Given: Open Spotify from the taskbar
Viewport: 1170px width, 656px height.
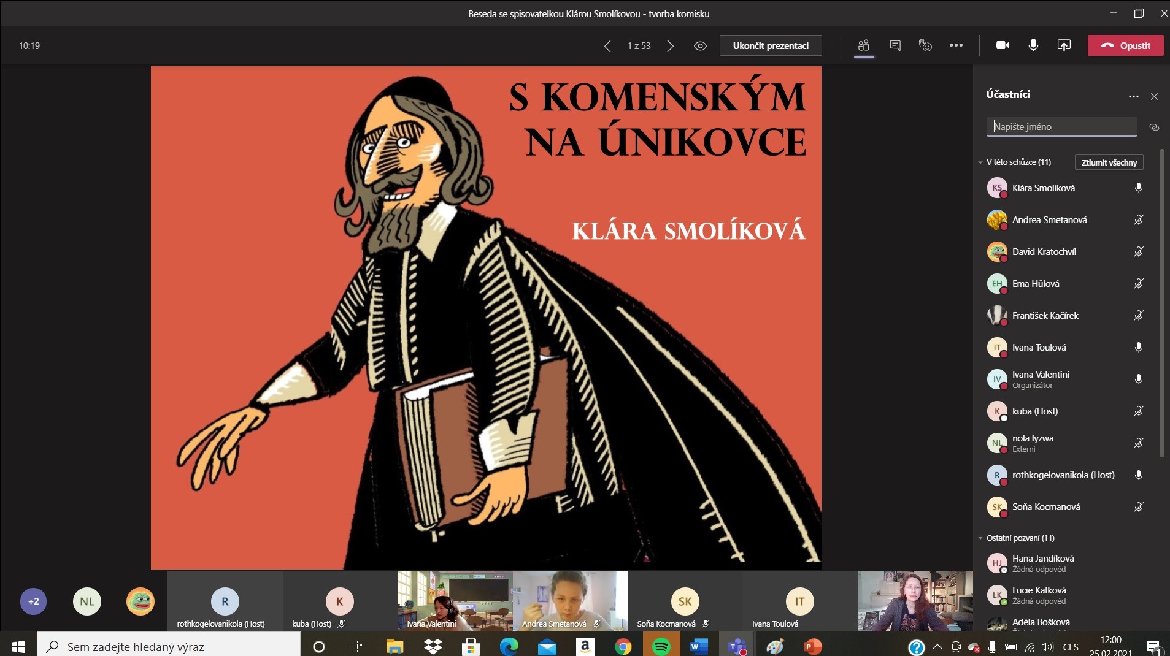Looking at the screenshot, I should 661,647.
